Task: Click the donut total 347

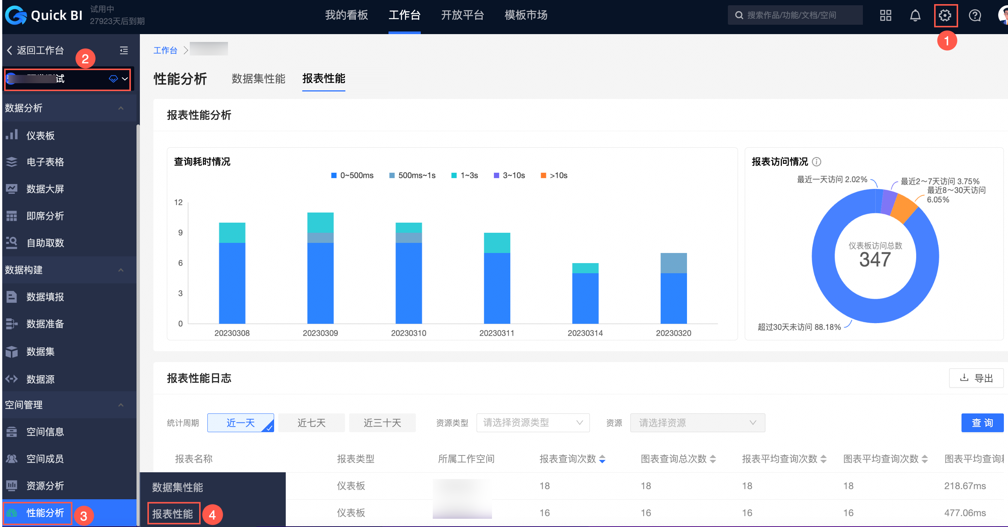Action: point(875,259)
